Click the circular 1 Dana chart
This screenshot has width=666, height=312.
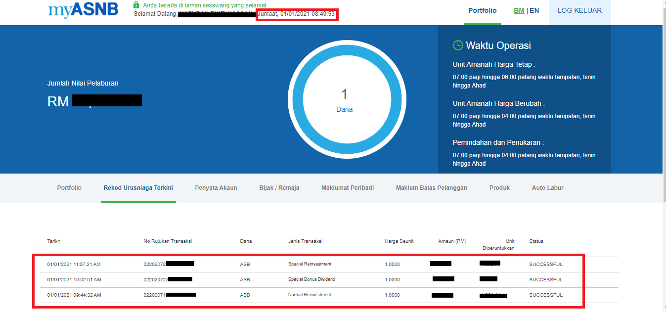point(344,99)
